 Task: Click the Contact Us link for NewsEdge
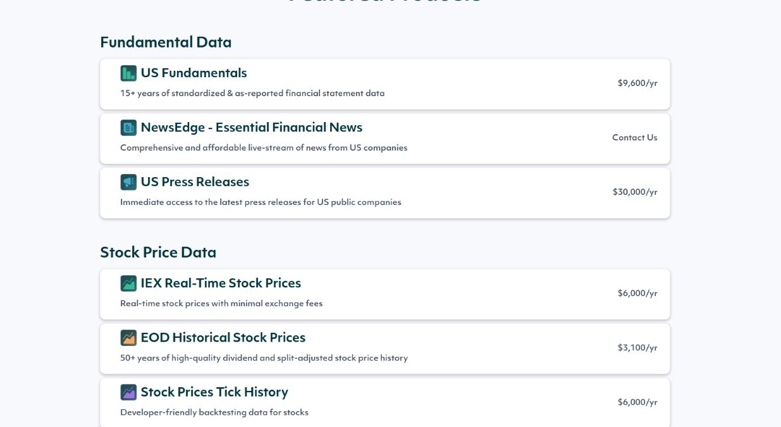coord(634,137)
